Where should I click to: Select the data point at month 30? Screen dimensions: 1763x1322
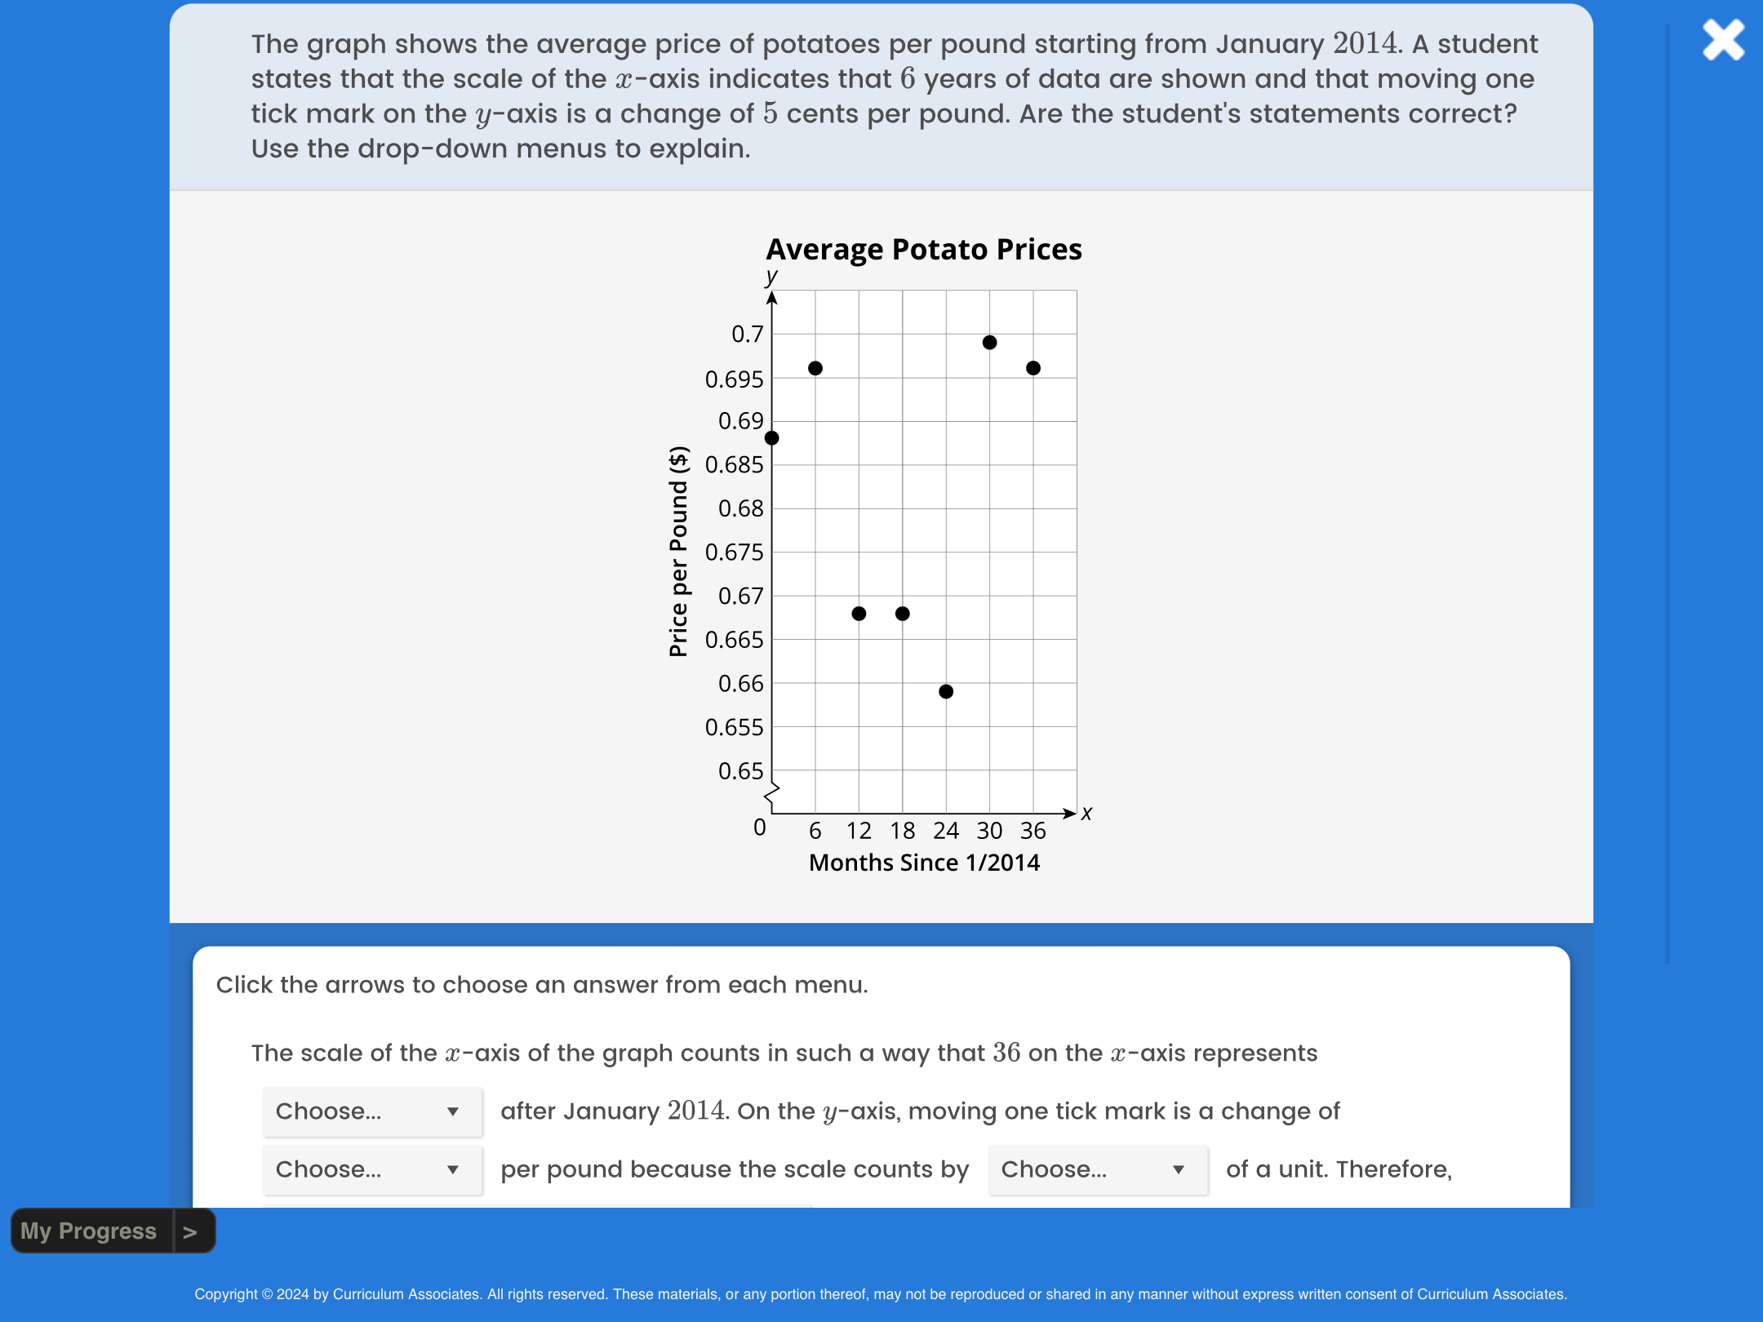pos(988,343)
